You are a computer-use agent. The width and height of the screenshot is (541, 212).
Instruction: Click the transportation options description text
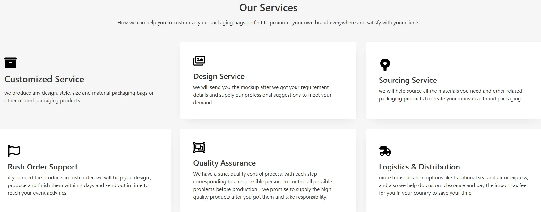coord(453,185)
